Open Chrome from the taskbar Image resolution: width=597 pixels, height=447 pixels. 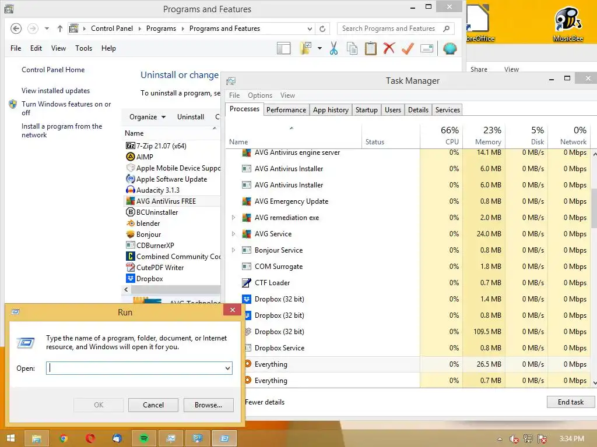point(64,439)
